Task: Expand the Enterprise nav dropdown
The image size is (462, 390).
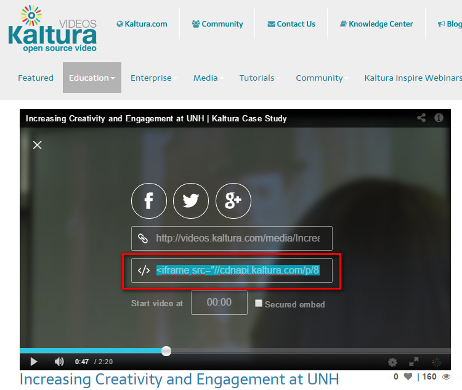Action: click(153, 78)
